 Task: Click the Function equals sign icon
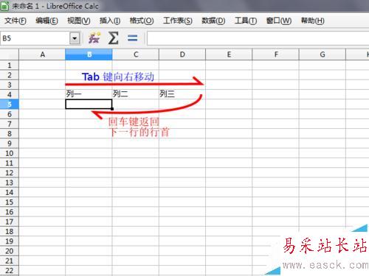pos(133,38)
